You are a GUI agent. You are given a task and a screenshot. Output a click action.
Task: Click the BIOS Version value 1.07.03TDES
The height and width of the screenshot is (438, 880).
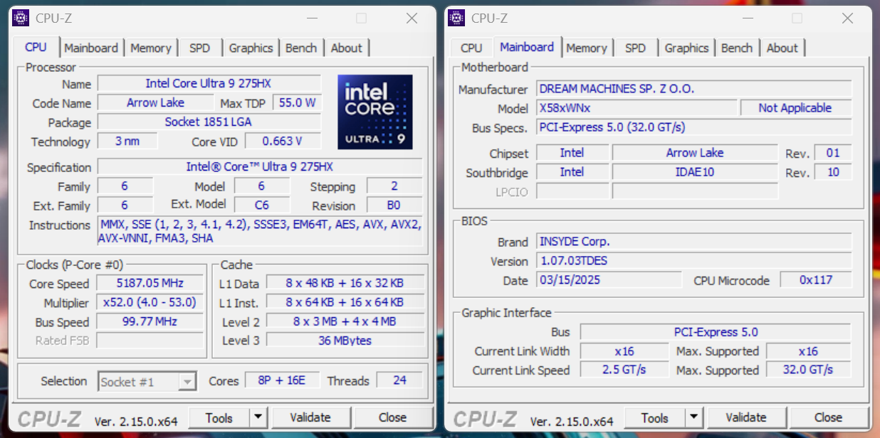coord(693,261)
